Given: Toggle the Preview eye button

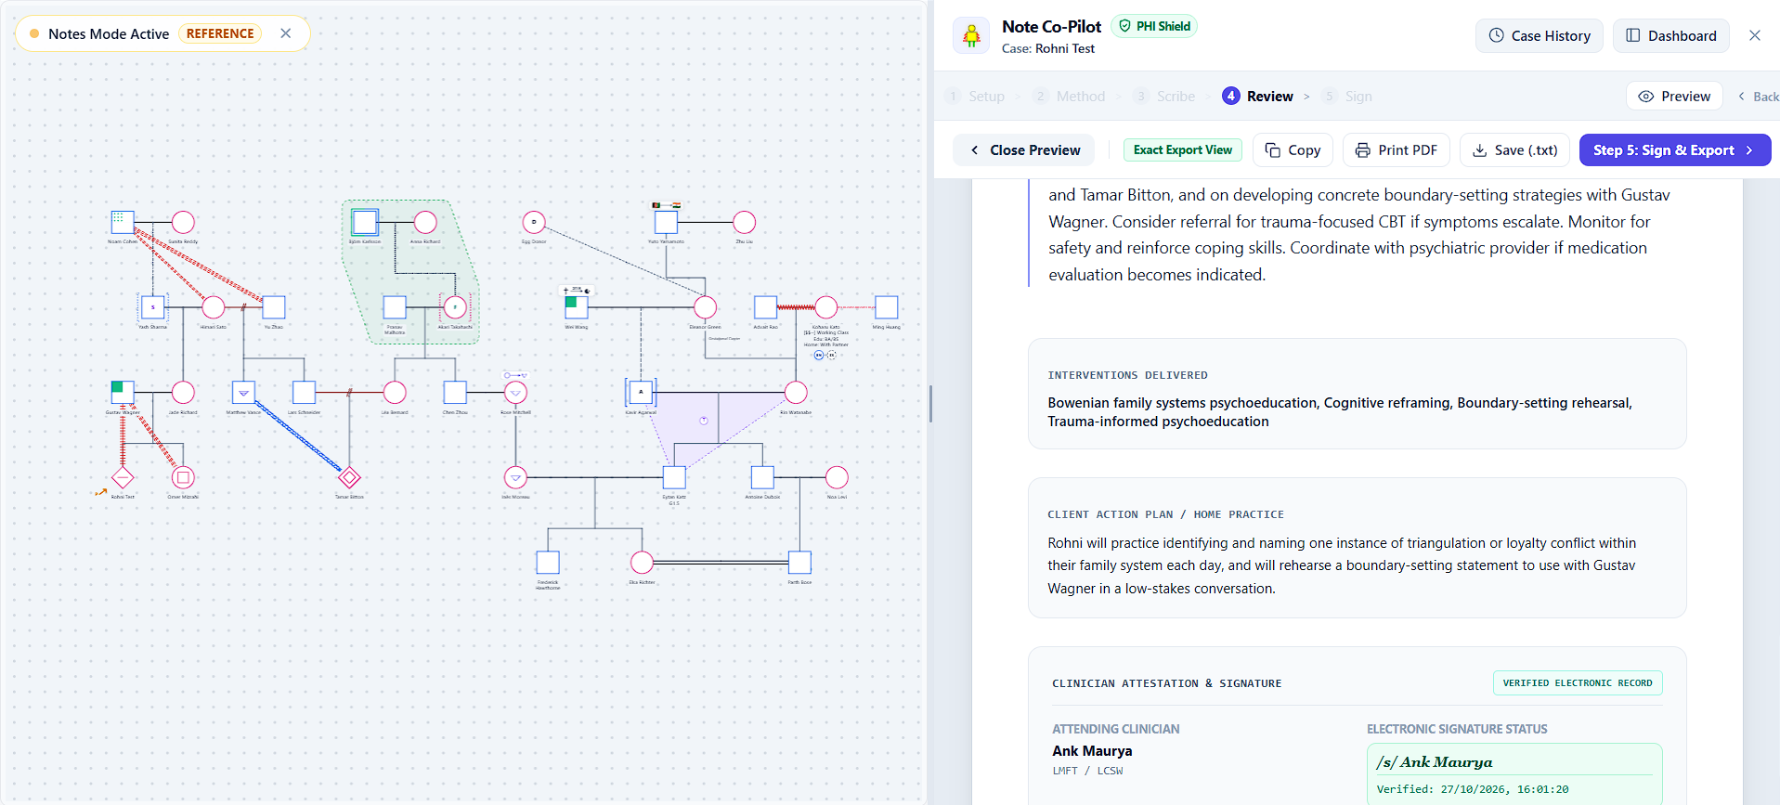Looking at the screenshot, I should coord(1674,97).
